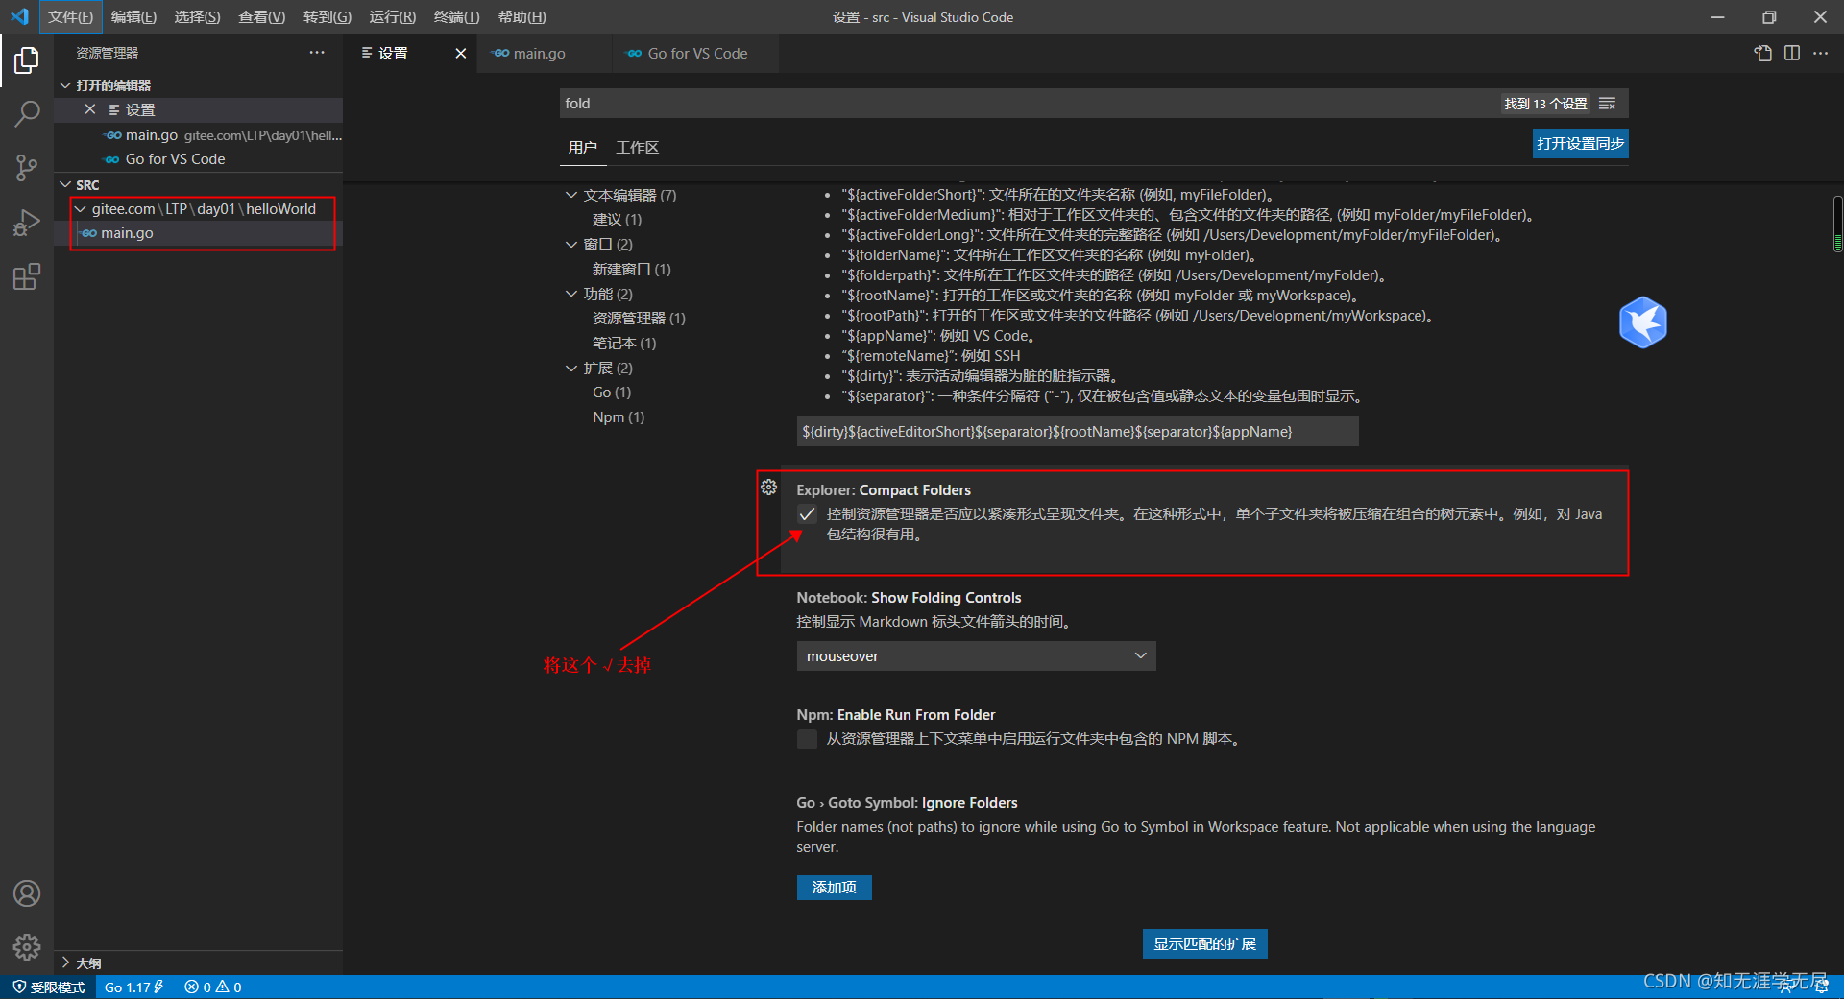Collapse 功能 (2) settings group
Screen dimensions: 1844x999
571,294
